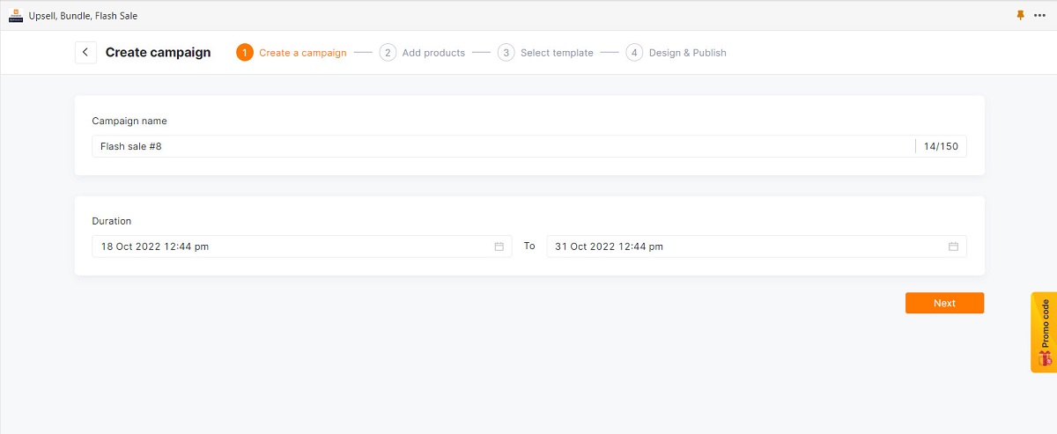This screenshot has width=1057, height=434.
Task: Open the Promo code side tab
Action: pyautogui.click(x=1044, y=332)
